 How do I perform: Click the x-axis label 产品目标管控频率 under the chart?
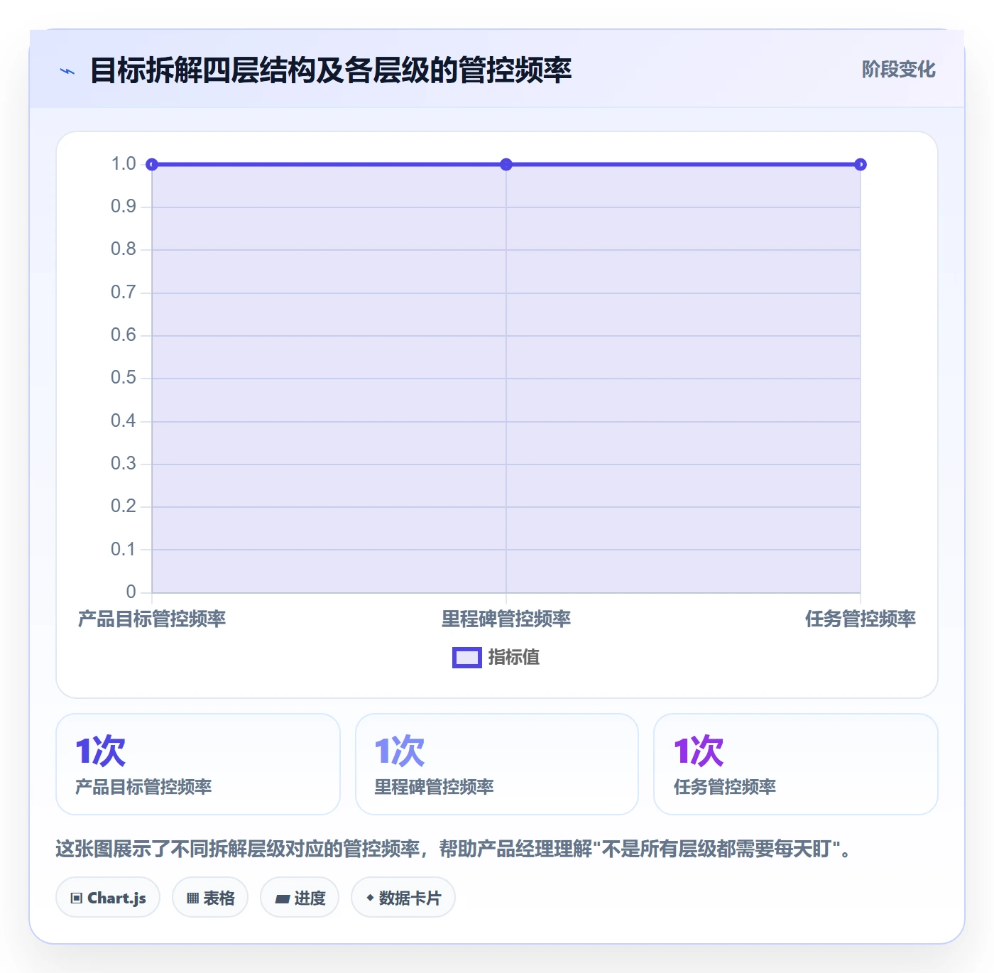coord(152,619)
